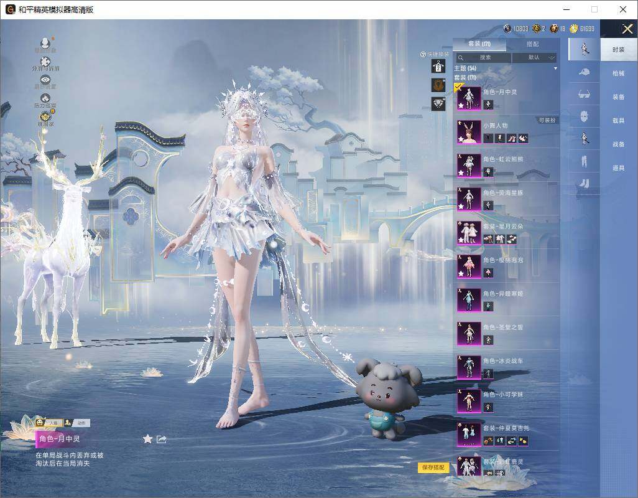Screen dimensions: 638x498
Task: Click the diamond icon below the emblem
Action: tap(438, 104)
